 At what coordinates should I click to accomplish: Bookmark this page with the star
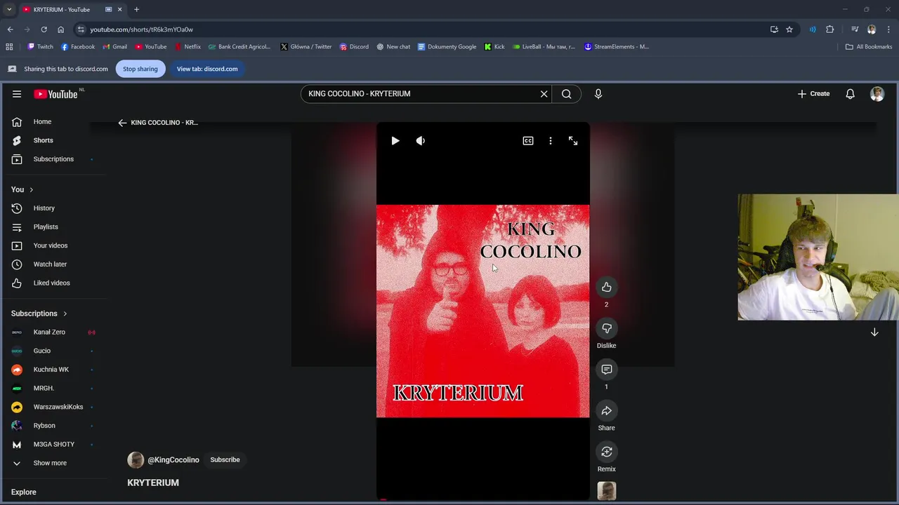pyautogui.click(x=789, y=29)
